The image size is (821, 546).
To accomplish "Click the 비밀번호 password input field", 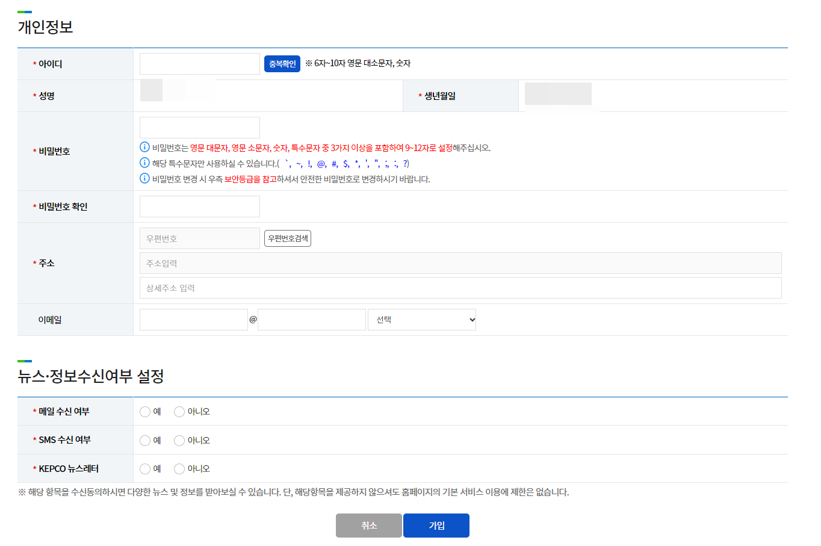I will coord(199,127).
